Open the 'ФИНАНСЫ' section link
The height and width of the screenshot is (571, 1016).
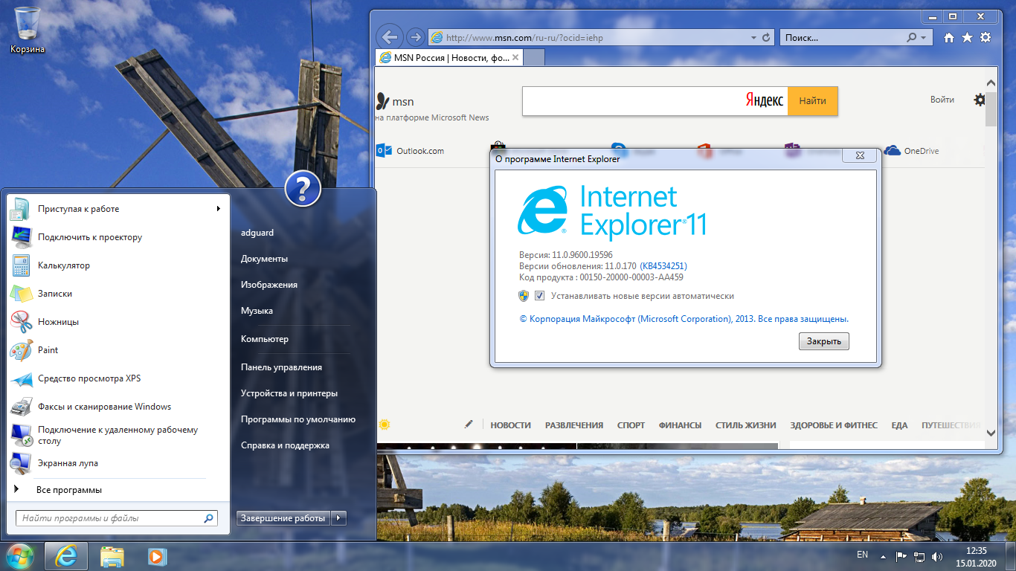680,425
